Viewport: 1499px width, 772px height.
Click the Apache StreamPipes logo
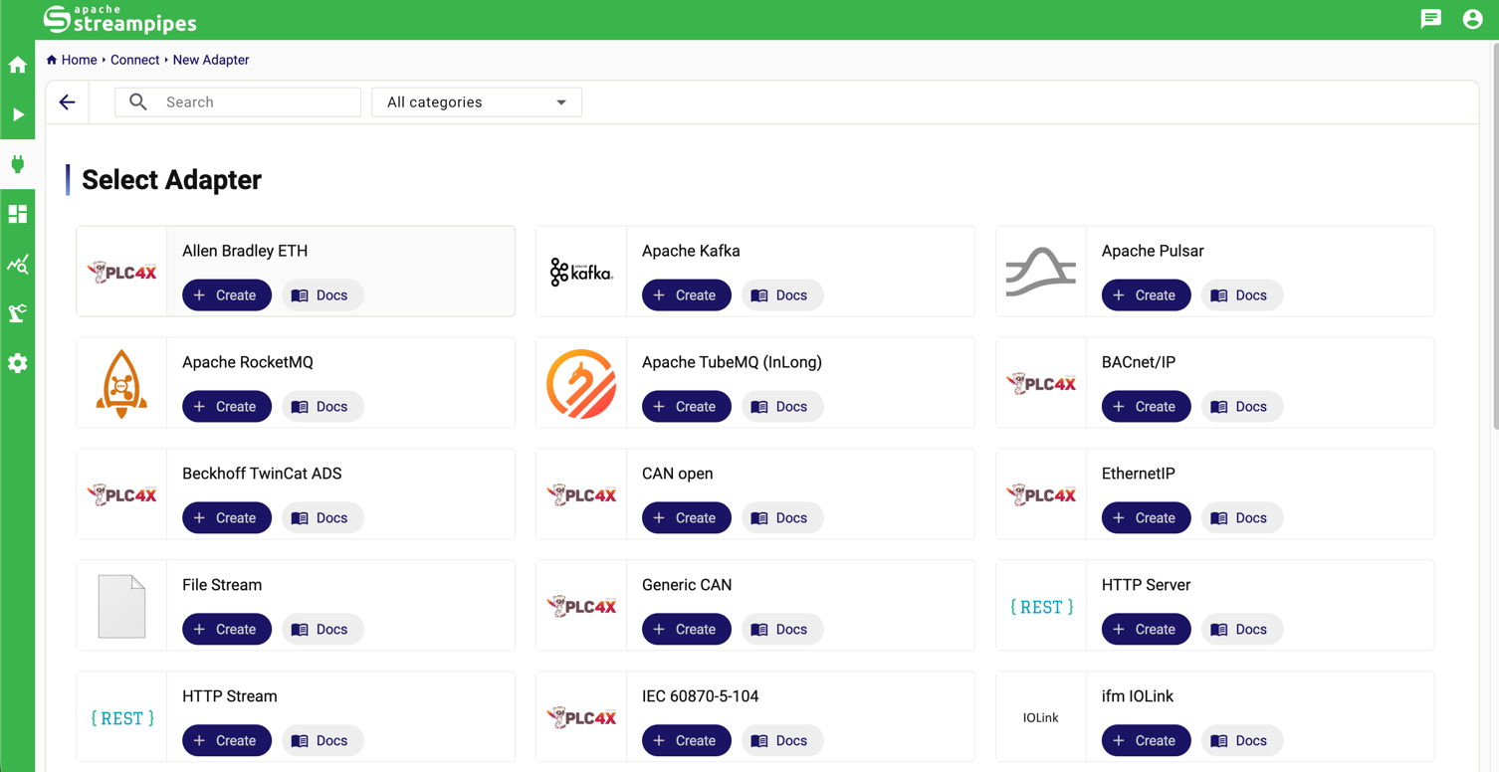(x=119, y=19)
